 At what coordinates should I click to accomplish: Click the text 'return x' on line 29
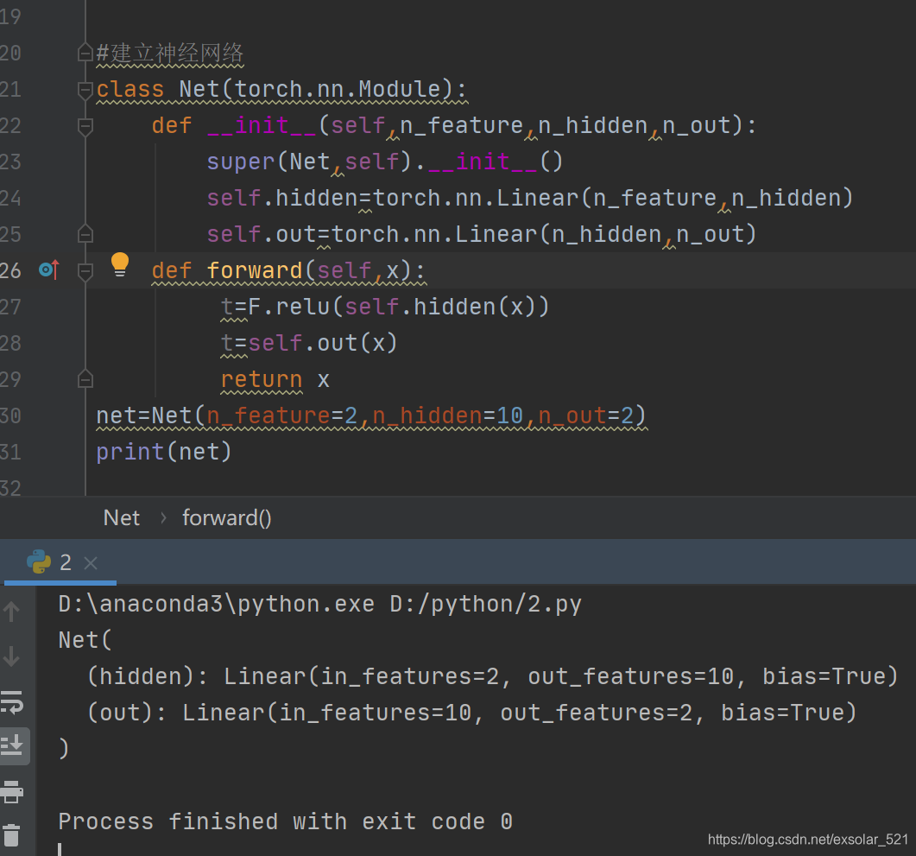point(275,380)
